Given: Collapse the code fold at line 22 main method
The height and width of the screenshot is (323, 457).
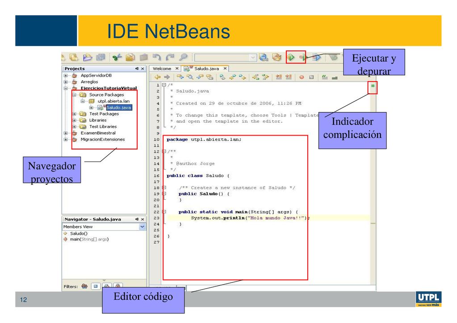Looking at the screenshot, I should click(164, 212).
